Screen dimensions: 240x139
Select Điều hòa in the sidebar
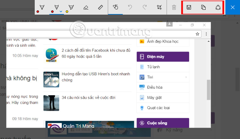(163, 87)
